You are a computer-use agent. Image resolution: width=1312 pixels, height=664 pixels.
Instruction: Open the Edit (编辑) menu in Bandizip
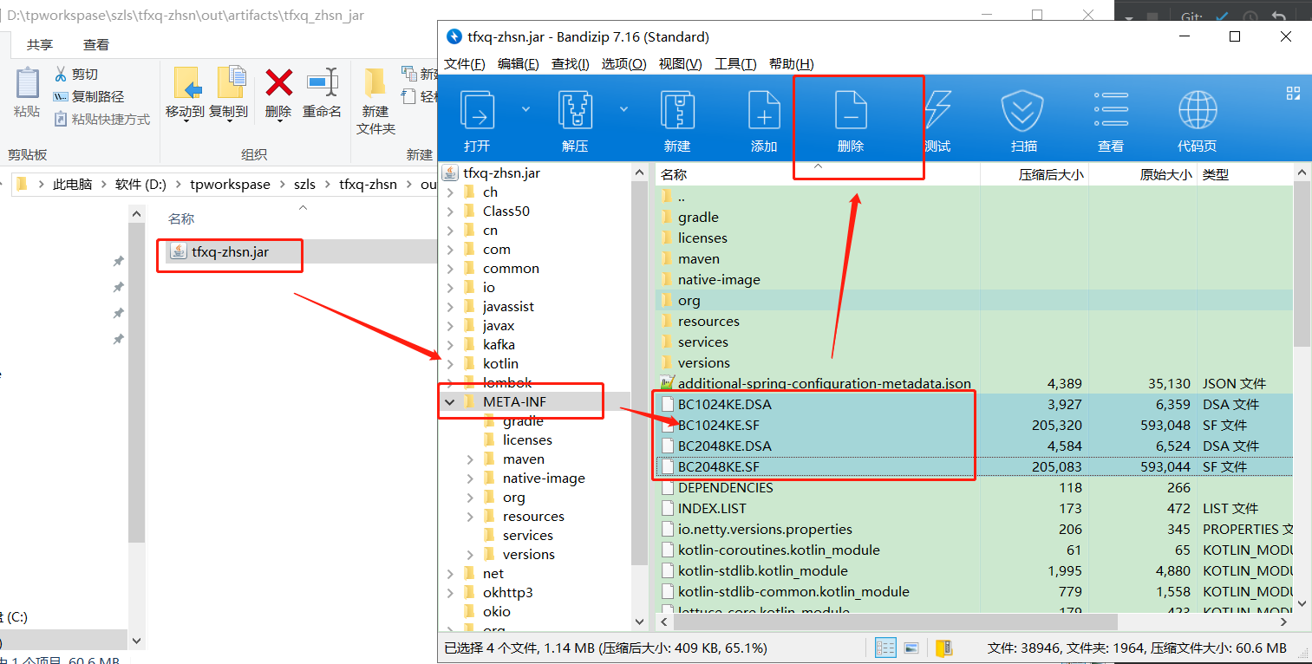(519, 64)
